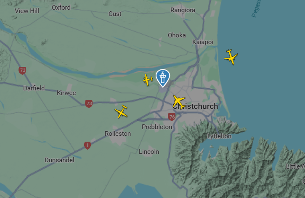This screenshot has width=305, height=198.
Task: Click the Ohoka town label
Action: pos(177,35)
